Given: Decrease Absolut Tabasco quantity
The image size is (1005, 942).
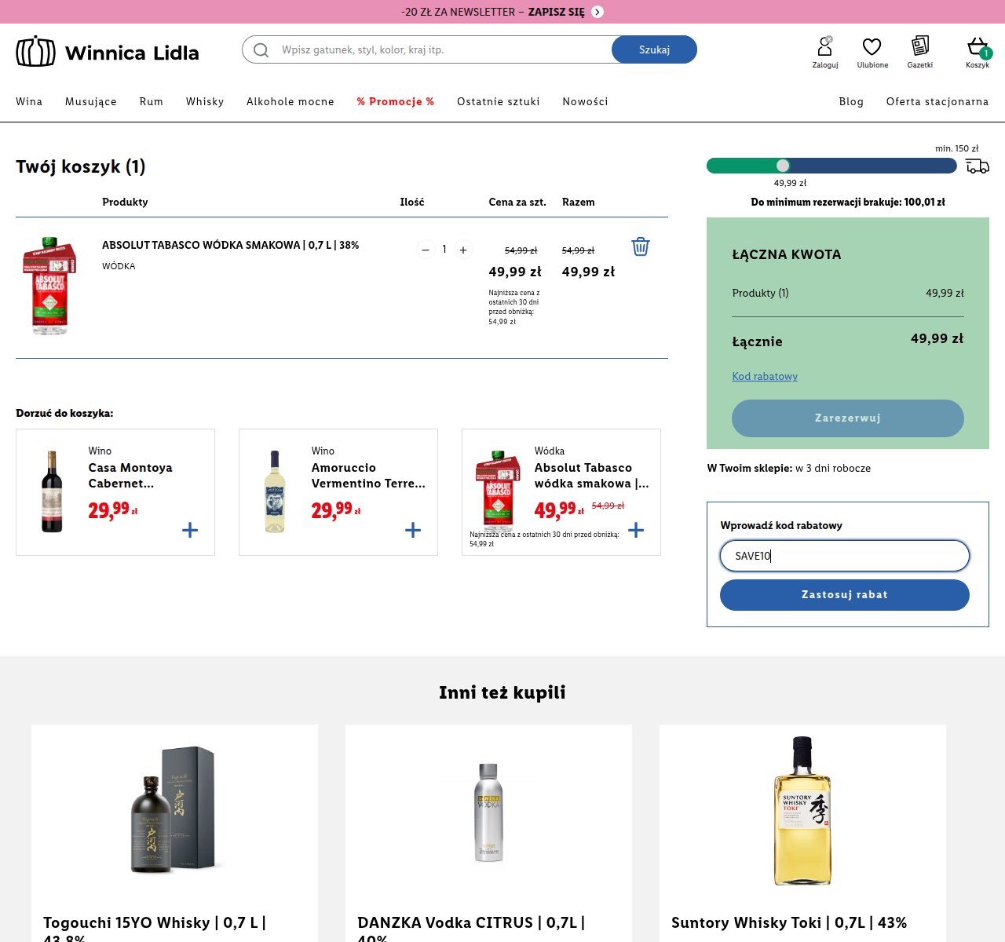Looking at the screenshot, I should pyautogui.click(x=426, y=250).
